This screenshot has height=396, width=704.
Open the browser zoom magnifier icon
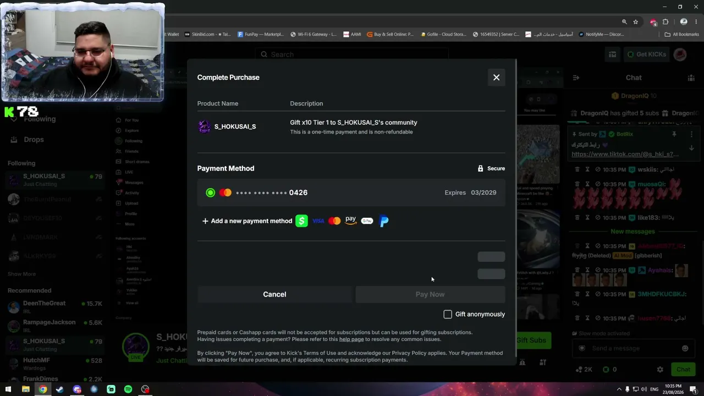pos(624,22)
